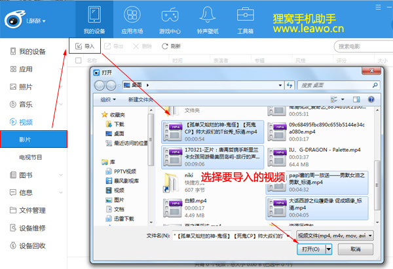Select 影片 under 视频
This screenshot has height=269, width=393.
(x=33, y=139)
